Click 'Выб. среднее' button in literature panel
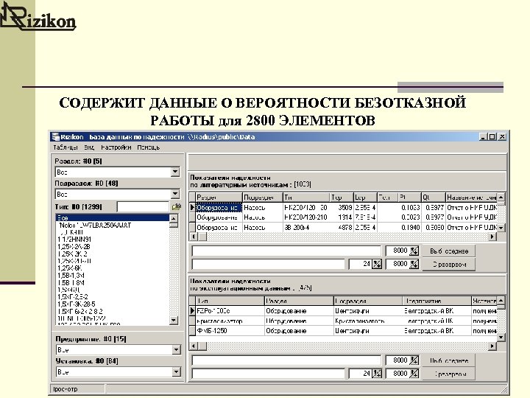The image size is (530, 398). [x=449, y=251]
